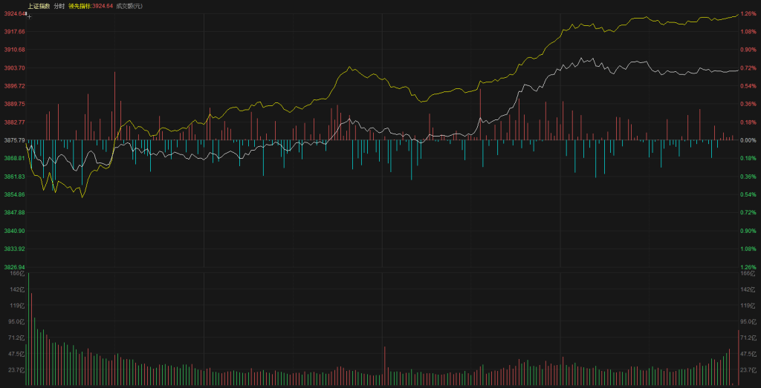Viewport: 761px width, 388px height.
Task: Click the red 0.72% right axis label
Action: pos(748,68)
